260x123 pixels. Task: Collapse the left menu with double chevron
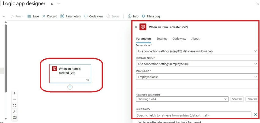pos(4,16)
